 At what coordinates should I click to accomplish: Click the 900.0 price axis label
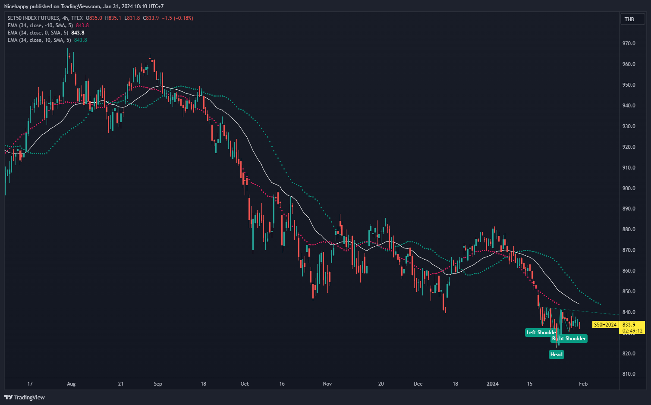(x=629, y=188)
